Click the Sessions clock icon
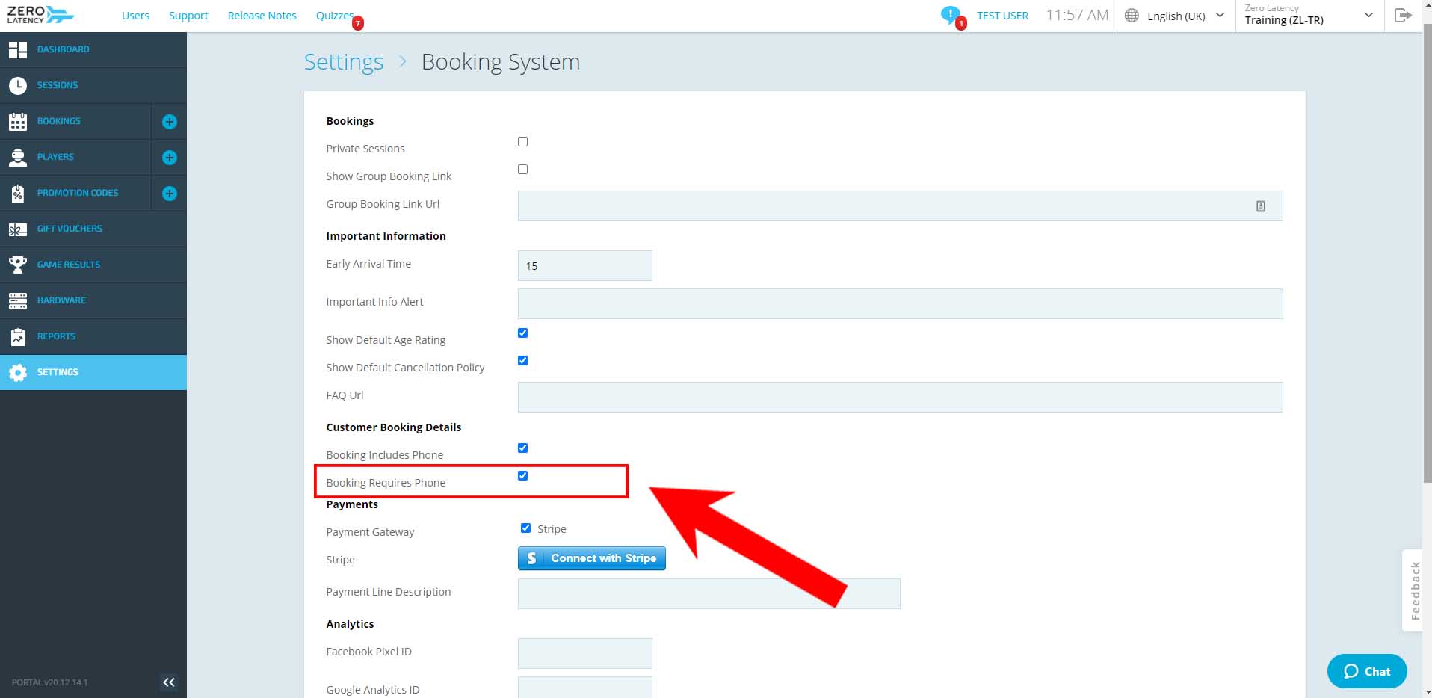The width and height of the screenshot is (1432, 698). point(18,85)
